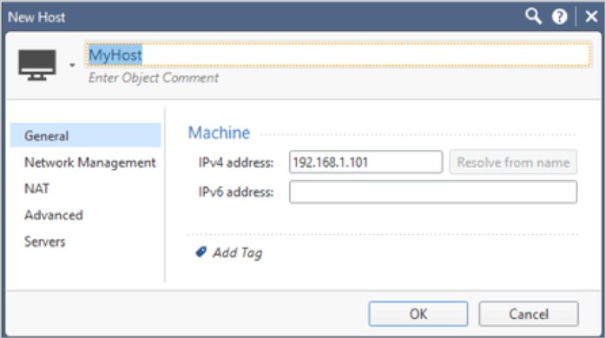Click the IPv6 address input field
Screen dimensions: 605x338
pos(433,192)
